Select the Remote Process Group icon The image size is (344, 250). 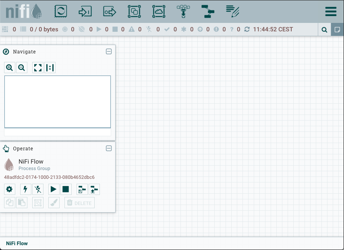point(159,12)
